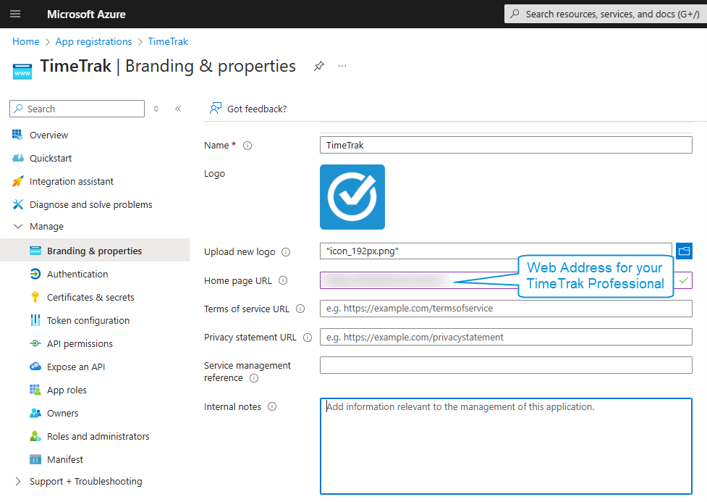The height and width of the screenshot is (502, 707).
Task: Click Got feedback? button
Action: (x=248, y=109)
